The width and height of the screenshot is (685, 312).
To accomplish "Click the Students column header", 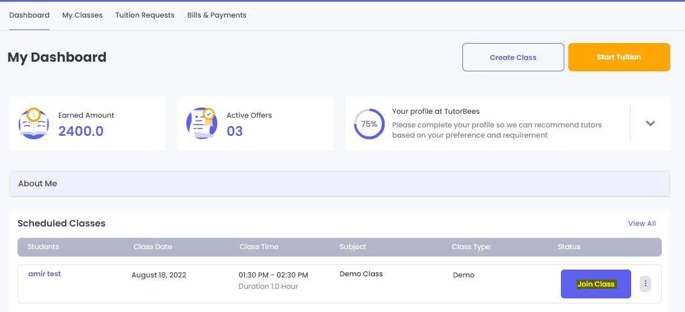I will point(43,247).
